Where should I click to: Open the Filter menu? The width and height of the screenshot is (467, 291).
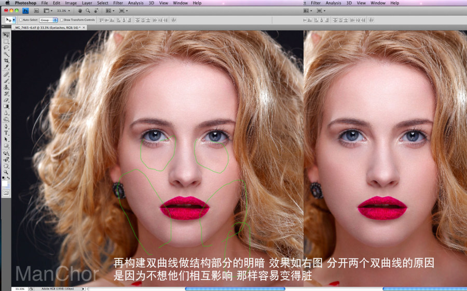118,3
